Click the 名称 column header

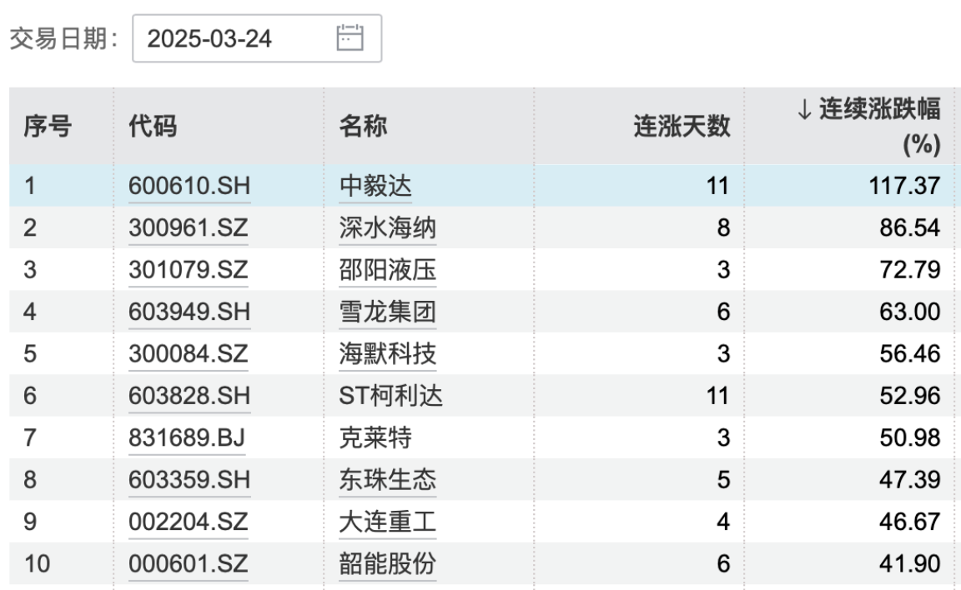point(363,127)
